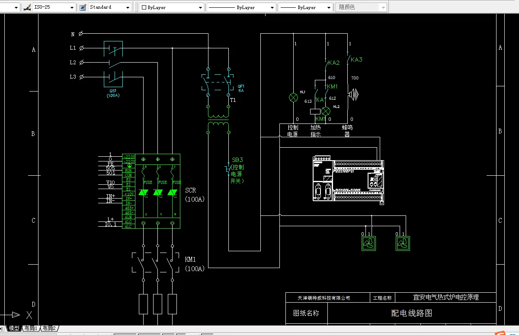Click the KM1 (100A) label
Viewport: 519px width, 335px height.
click(195, 264)
